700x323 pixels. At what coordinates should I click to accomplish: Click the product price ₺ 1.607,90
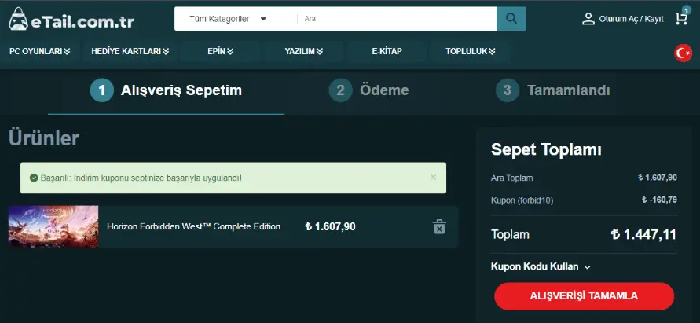tap(330, 226)
